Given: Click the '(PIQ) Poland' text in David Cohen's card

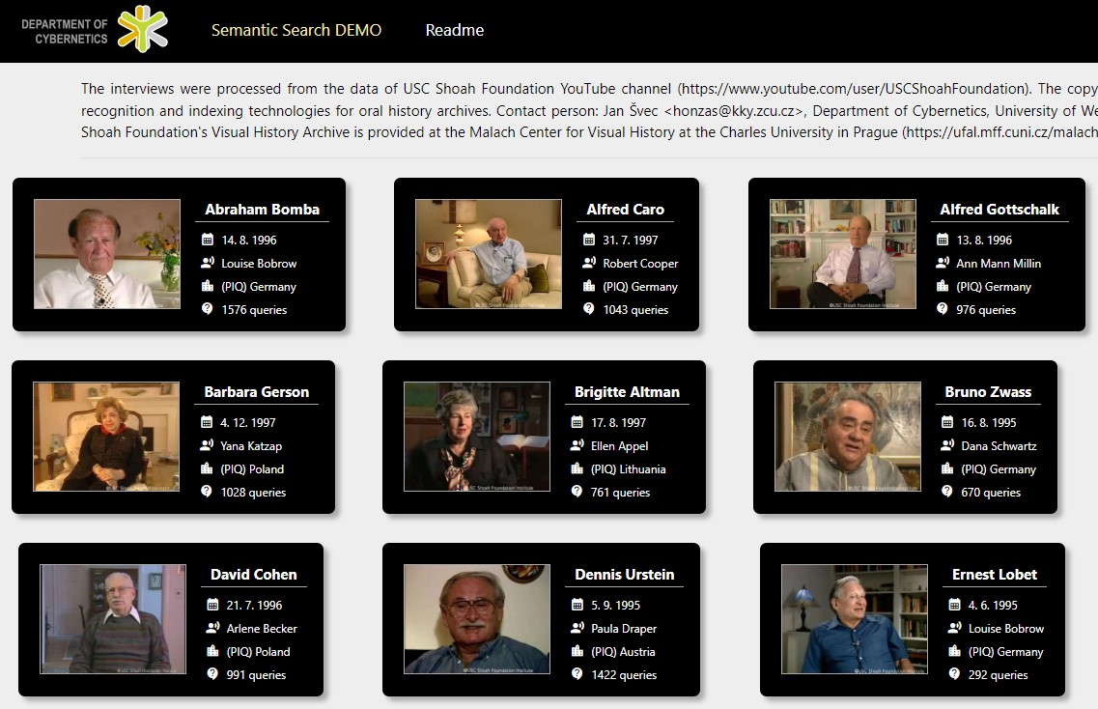Looking at the screenshot, I should (258, 652).
